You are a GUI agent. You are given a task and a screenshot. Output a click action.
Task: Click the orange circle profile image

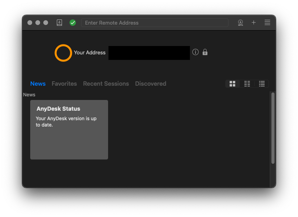[63, 53]
